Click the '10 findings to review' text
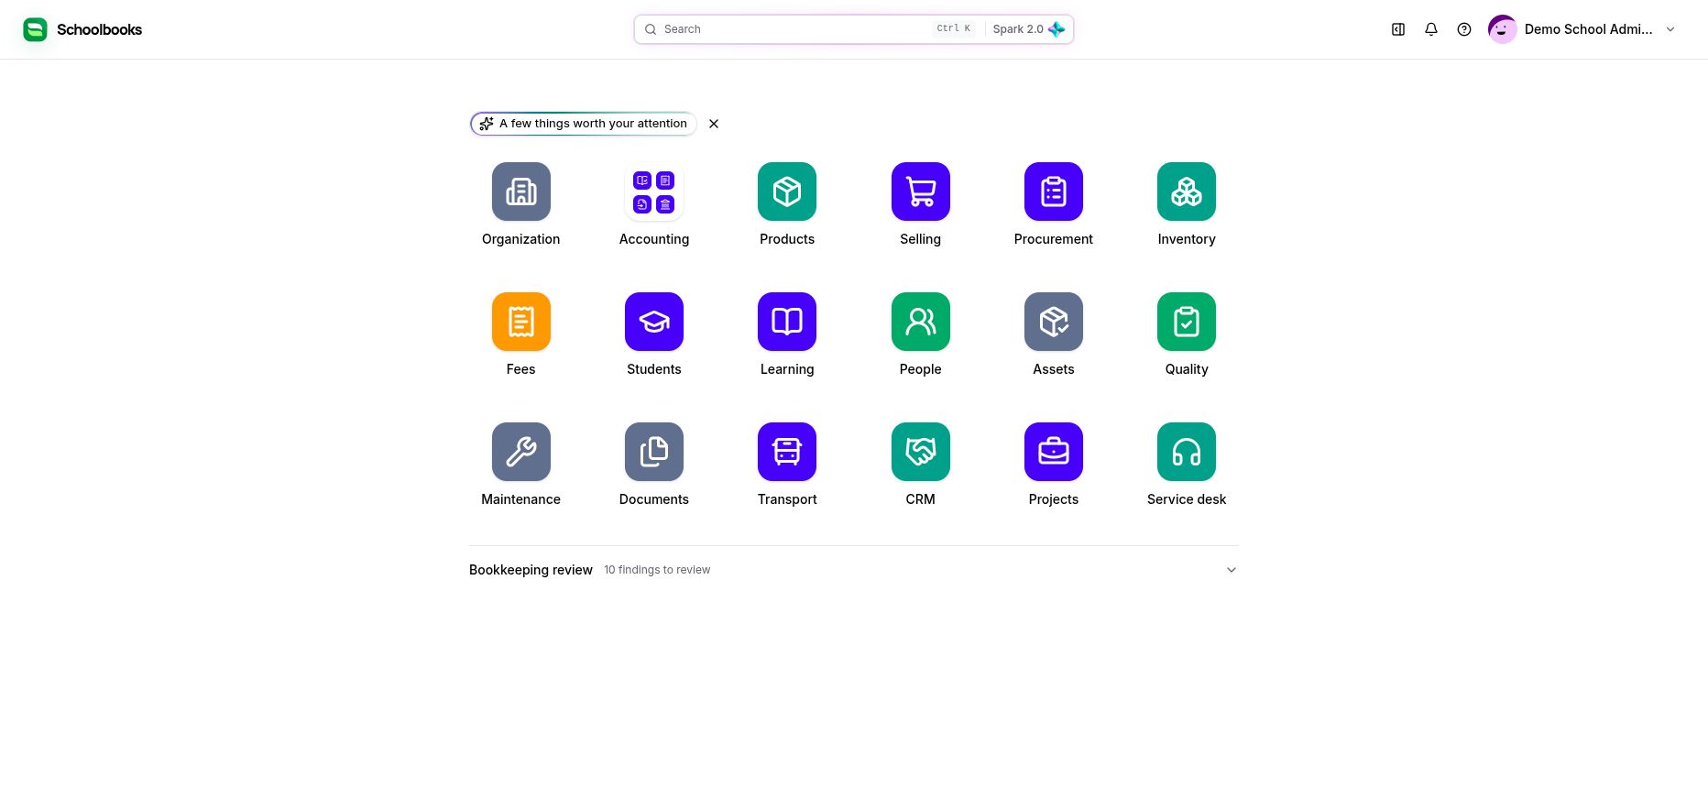This screenshot has width=1708, height=788. click(657, 570)
